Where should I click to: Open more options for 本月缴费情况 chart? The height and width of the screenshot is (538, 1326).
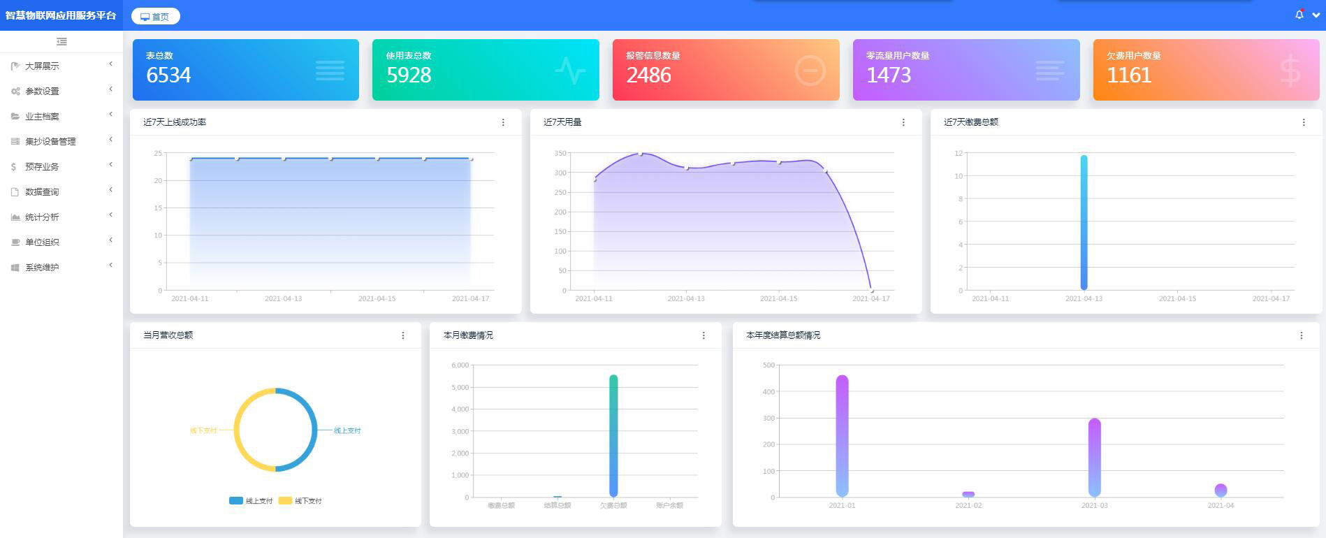coord(704,335)
